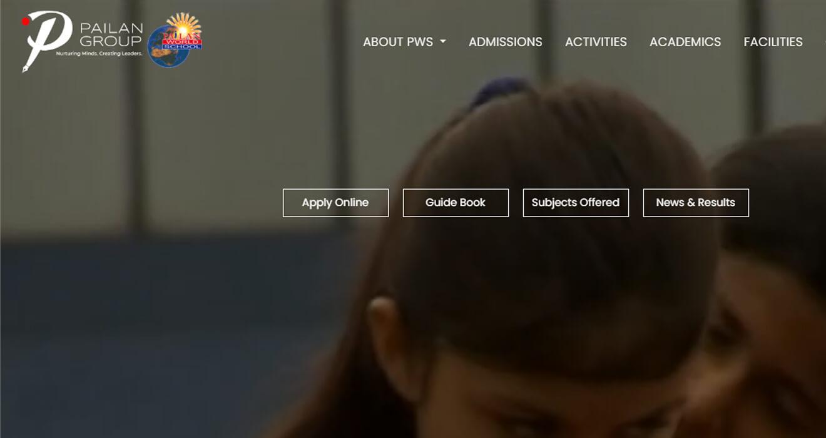View Subjects Offered via its button
Viewport: 826px width, 438px height.
coord(576,203)
